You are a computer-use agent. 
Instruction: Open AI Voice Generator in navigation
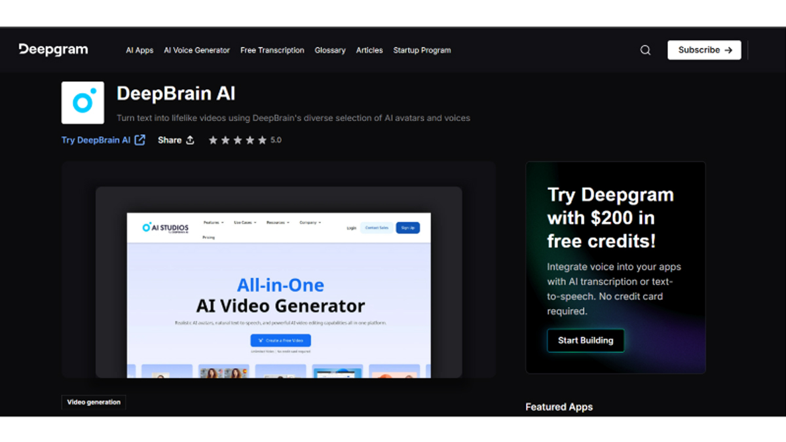[196, 50]
